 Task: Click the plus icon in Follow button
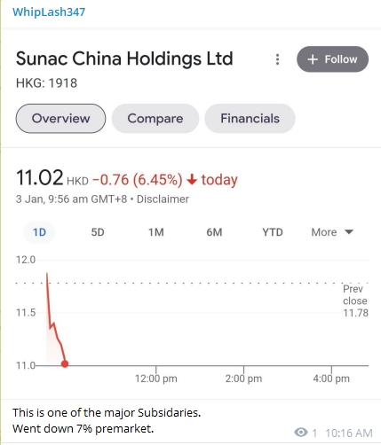[x=313, y=59]
